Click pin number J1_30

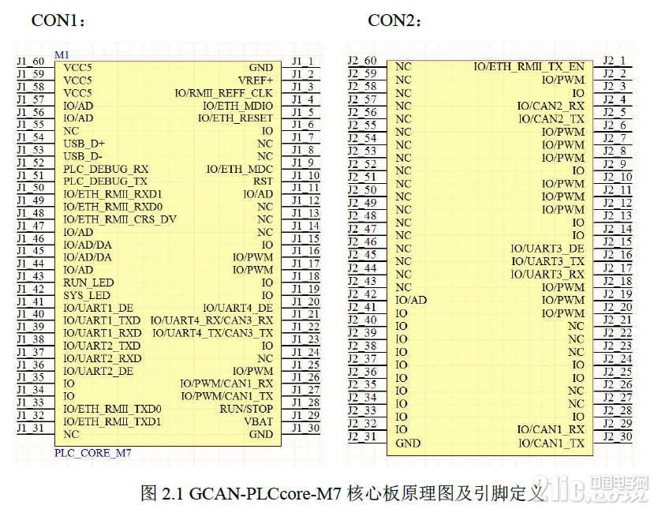pyautogui.click(x=306, y=428)
